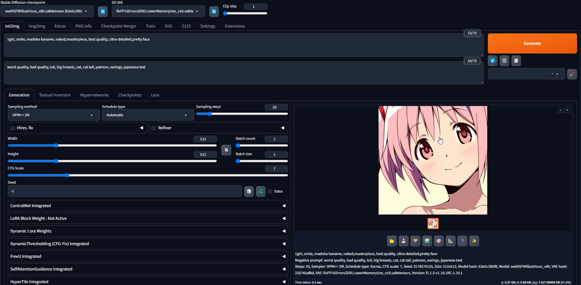
Task: Expand FreeU Integrated section
Action: (x=148, y=256)
